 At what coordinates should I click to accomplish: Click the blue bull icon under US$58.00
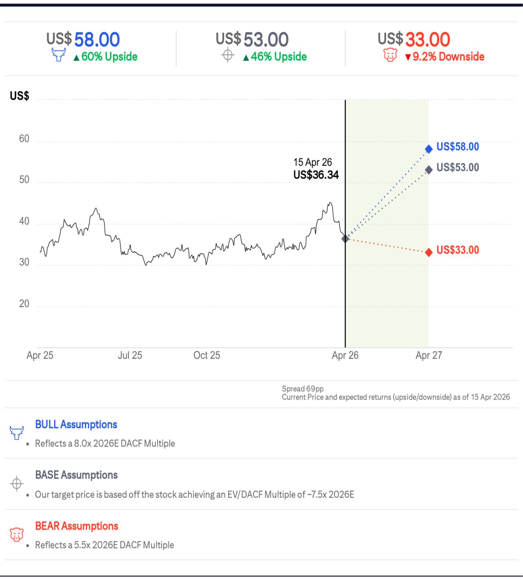(x=58, y=55)
